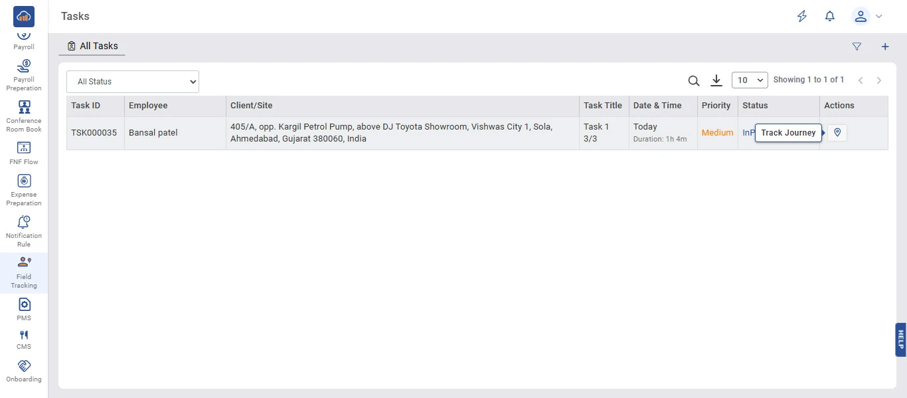Go to next page arrow
The height and width of the screenshot is (398, 907).
(878, 80)
